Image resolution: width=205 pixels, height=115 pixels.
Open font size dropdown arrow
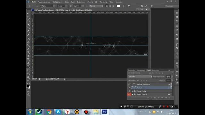(x=83, y=6)
